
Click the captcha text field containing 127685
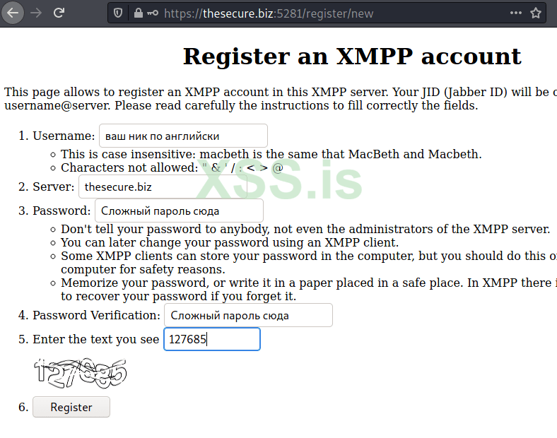point(212,339)
